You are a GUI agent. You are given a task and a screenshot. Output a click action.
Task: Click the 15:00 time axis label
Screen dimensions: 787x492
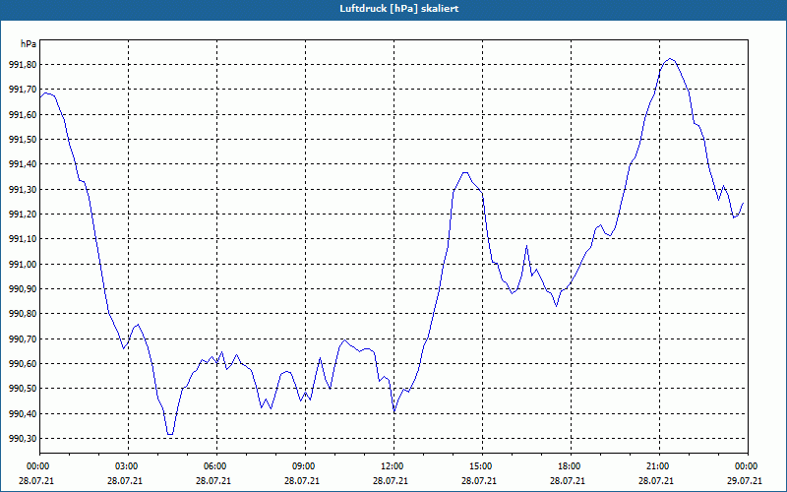coord(482,466)
